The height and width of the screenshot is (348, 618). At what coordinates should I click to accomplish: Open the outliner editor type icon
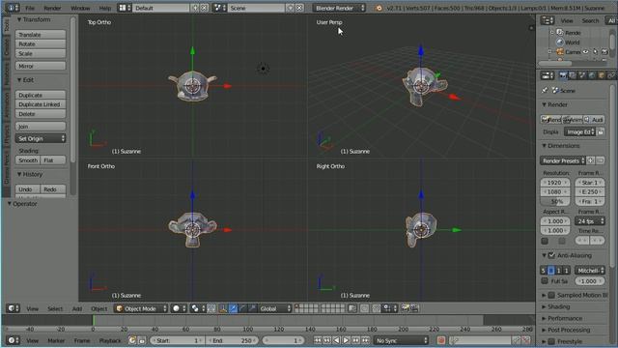coord(548,20)
